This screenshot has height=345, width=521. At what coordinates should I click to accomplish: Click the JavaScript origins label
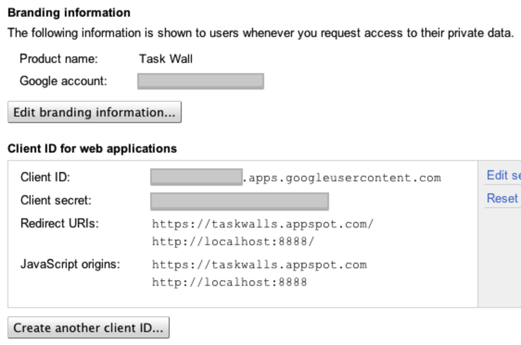point(70,264)
